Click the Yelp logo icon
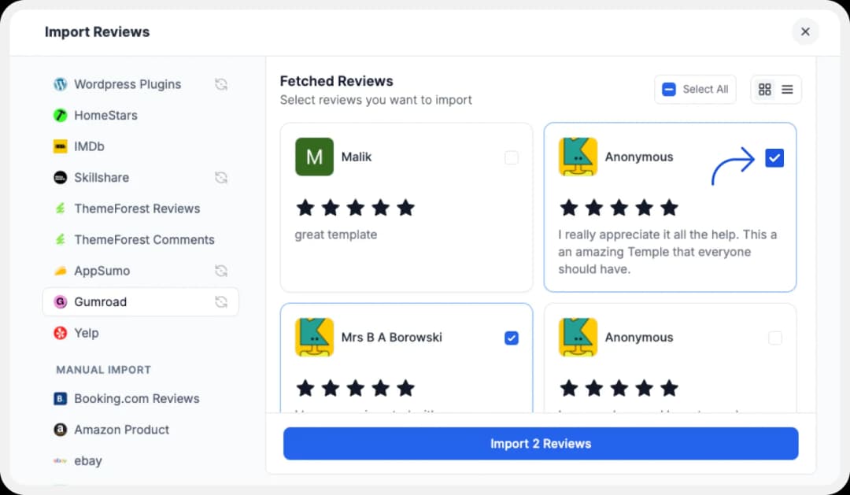Screen dimensions: 850x495 [60, 333]
